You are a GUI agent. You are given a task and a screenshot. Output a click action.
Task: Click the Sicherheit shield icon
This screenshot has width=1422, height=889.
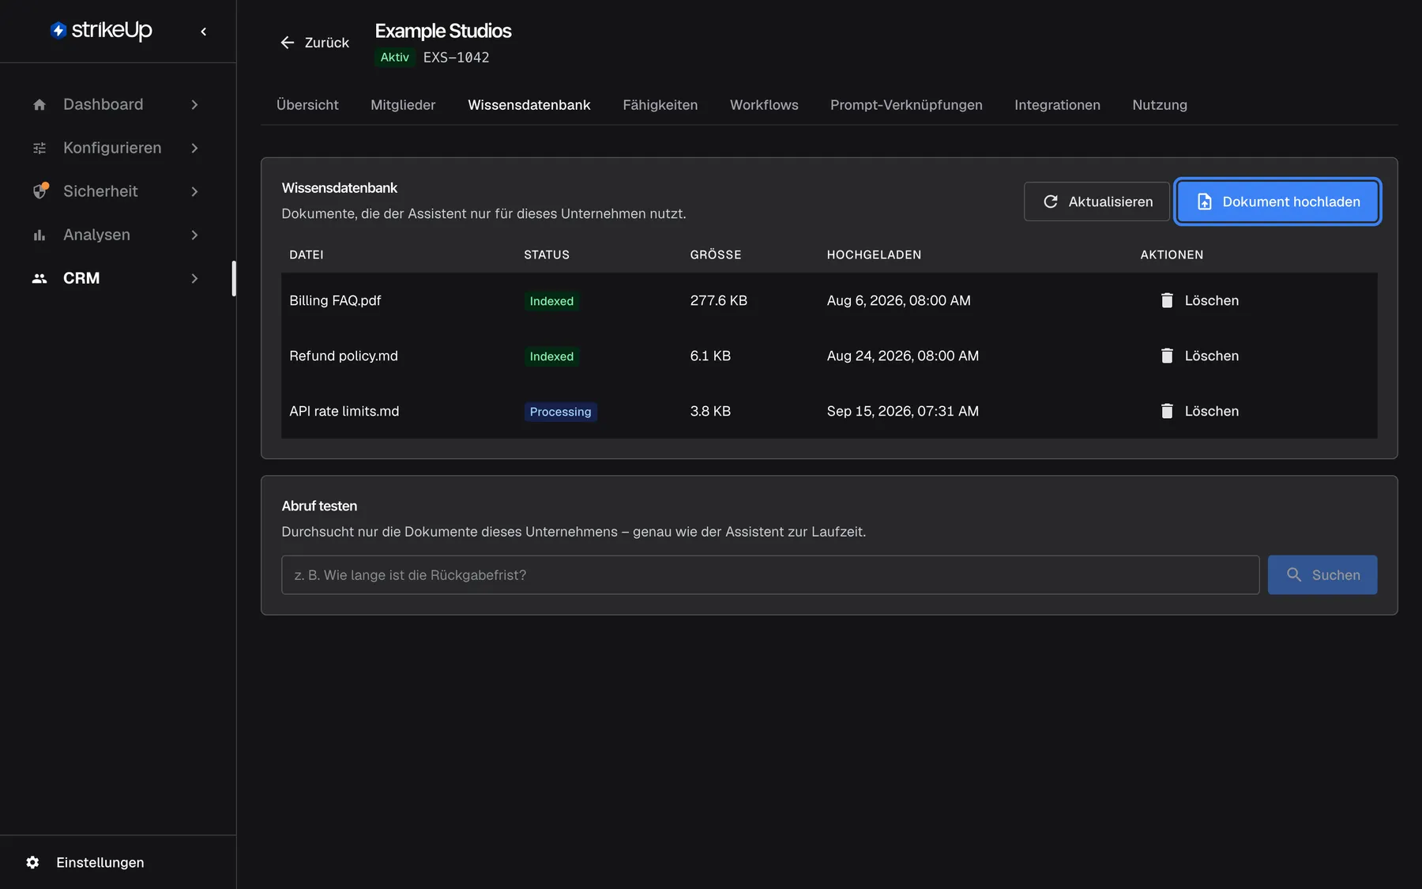(40, 191)
